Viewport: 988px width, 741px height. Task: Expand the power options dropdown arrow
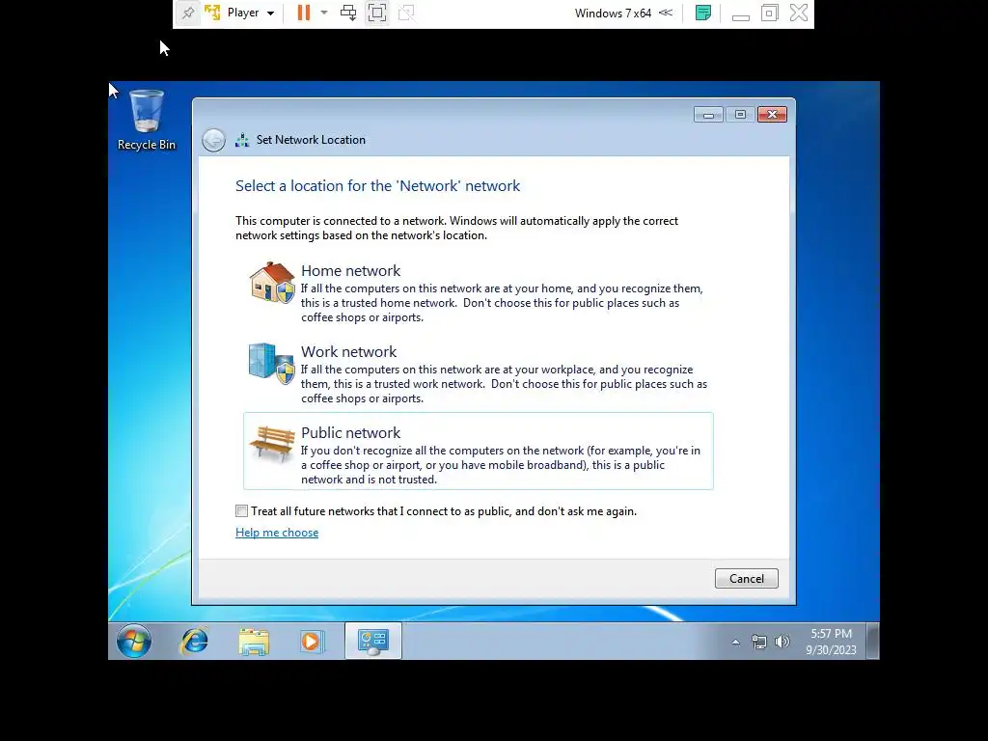(x=324, y=13)
